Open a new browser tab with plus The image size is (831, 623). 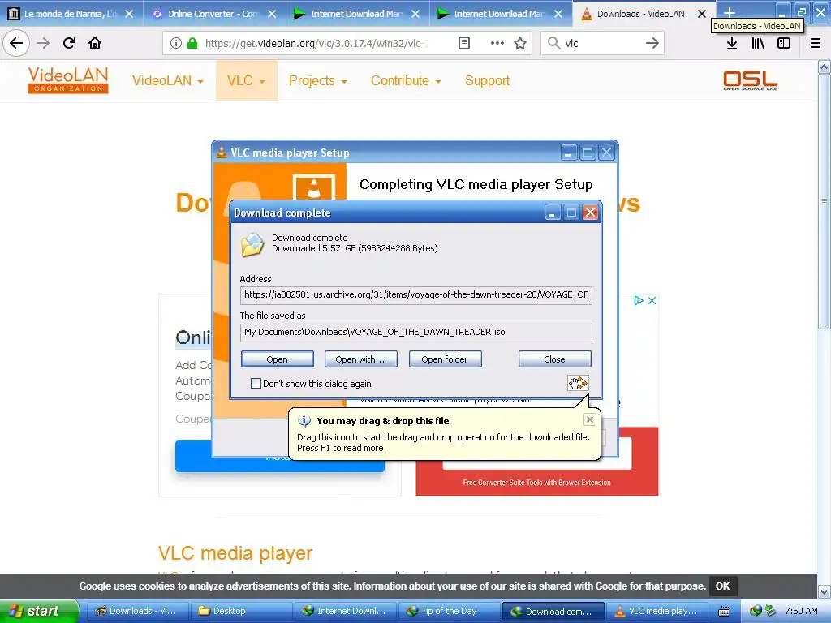pos(730,13)
